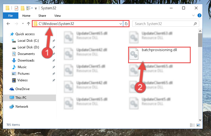Open recent locations dropdown beside the forward arrow
211x136 pixels.
23,24
